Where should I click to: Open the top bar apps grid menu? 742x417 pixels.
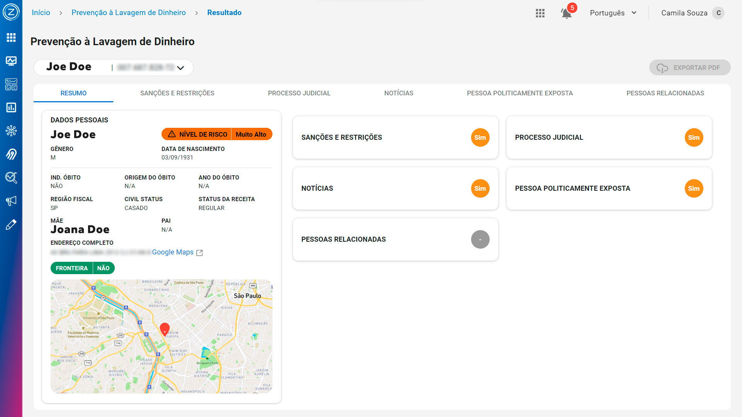tap(540, 13)
